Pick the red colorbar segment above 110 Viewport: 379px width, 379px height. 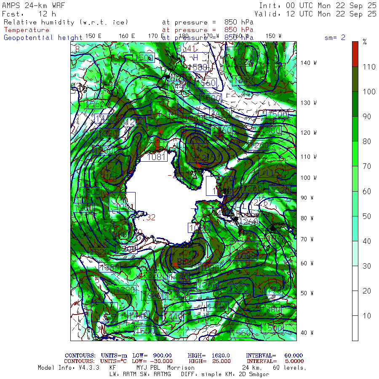tap(355, 54)
